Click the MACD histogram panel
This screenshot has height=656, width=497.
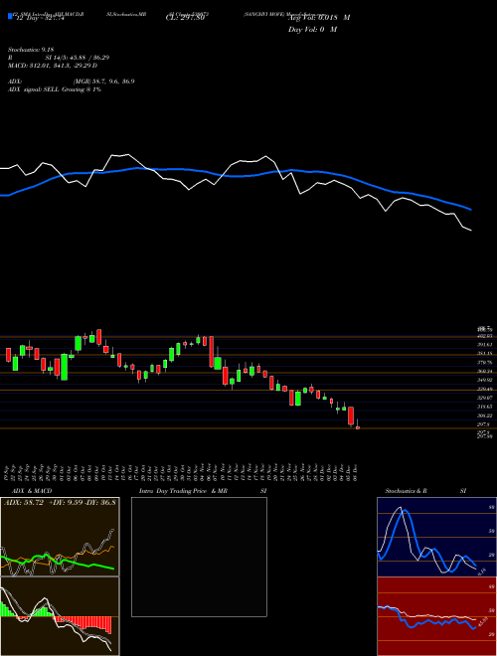pyautogui.click(x=60, y=616)
